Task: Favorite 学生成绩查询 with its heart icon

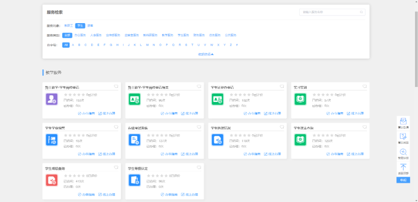Action: pos(116,167)
